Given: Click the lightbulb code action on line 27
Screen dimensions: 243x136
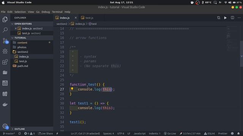Looking at the screenshot, I should (72, 89).
